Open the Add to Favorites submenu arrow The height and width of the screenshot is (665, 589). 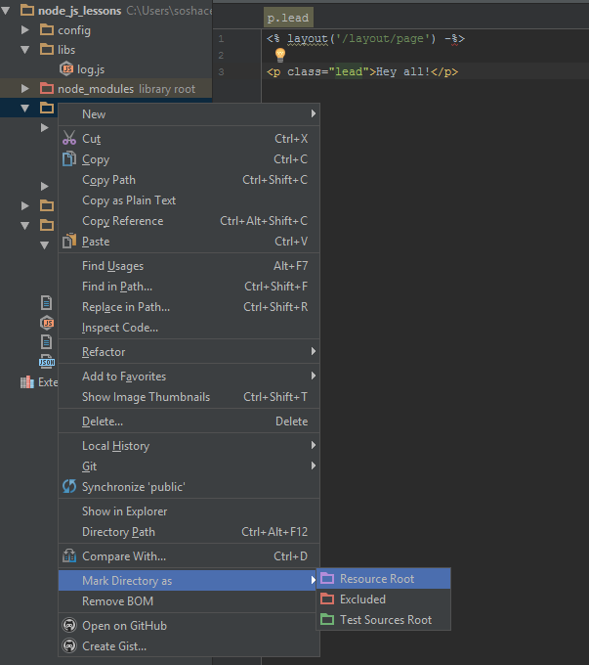click(x=314, y=376)
